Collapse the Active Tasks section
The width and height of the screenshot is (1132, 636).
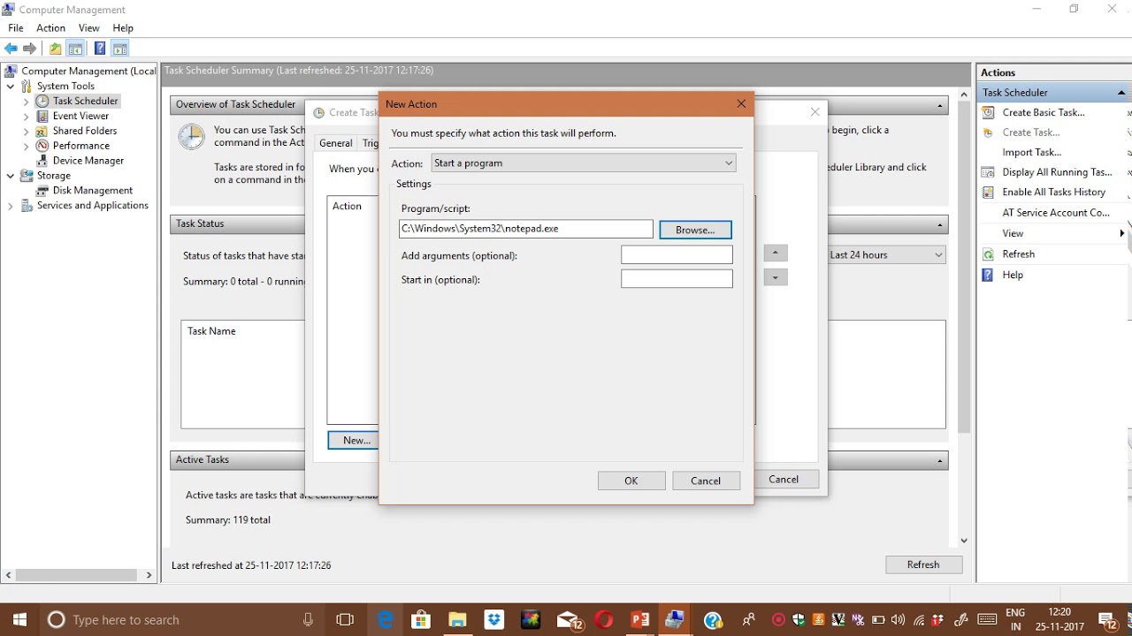tap(940, 460)
